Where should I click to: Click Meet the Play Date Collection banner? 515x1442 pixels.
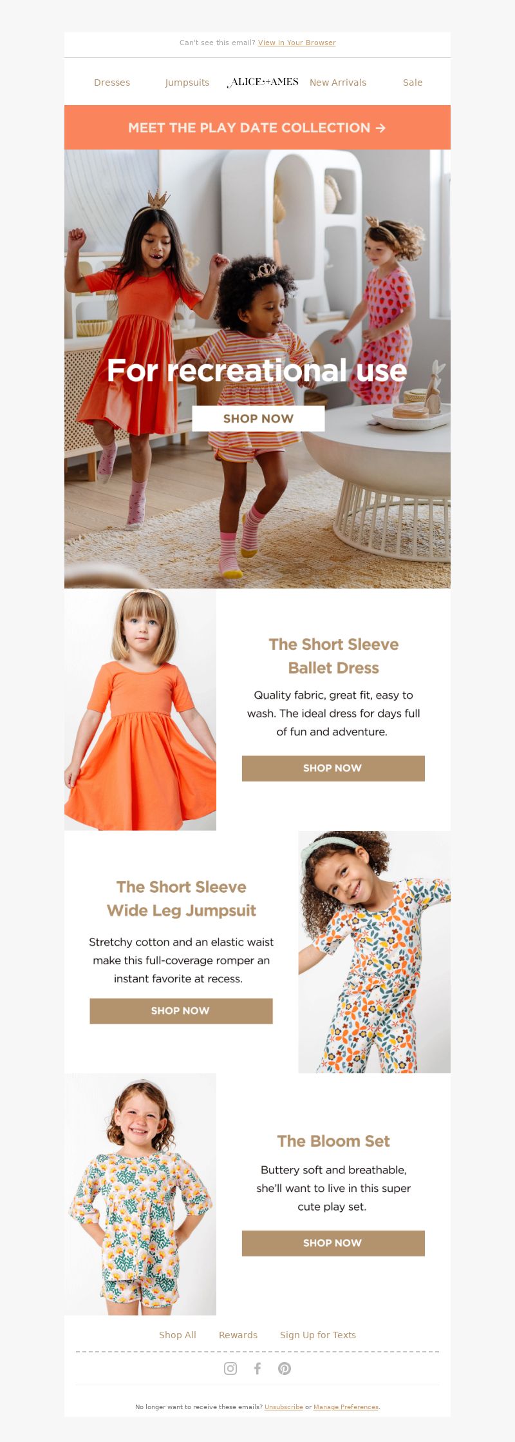(257, 128)
